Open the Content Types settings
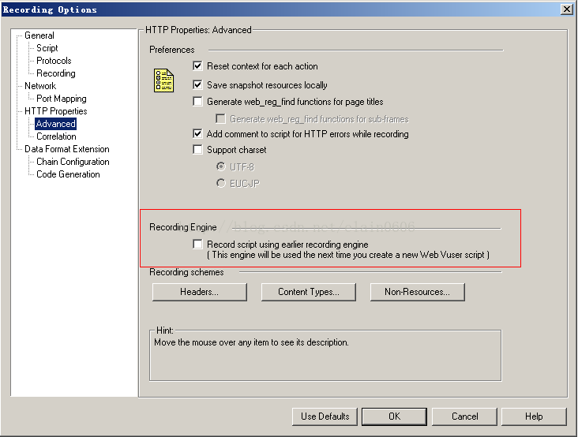Viewport: 578px width, 437px height. coord(309,292)
